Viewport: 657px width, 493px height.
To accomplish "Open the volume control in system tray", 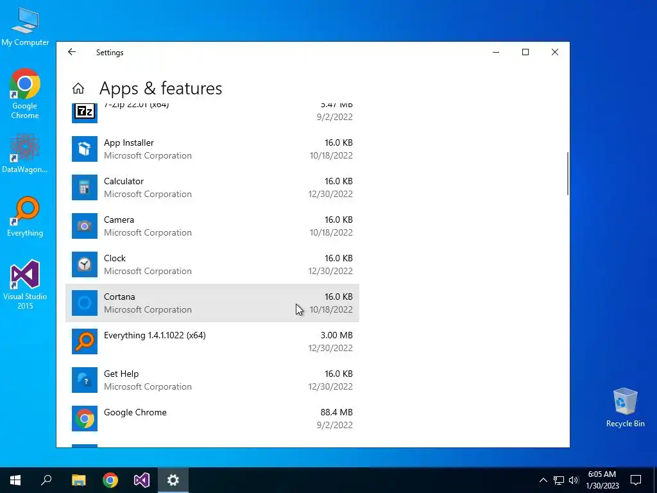I will click(x=574, y=480).
